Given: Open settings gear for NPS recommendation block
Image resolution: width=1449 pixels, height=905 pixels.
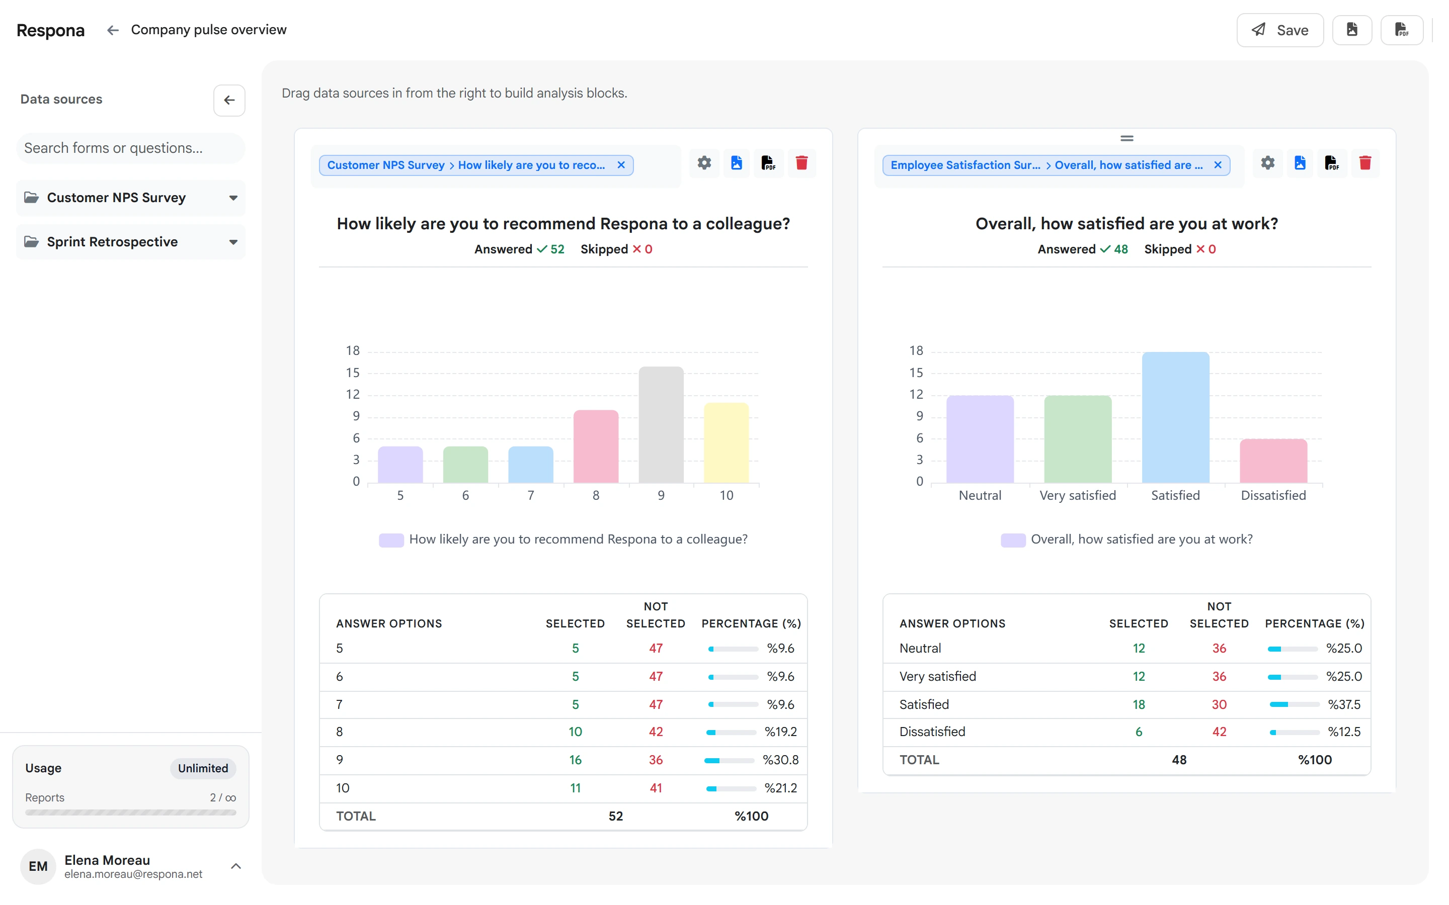Looking at the screenshot, I should (x=704, y=163).
